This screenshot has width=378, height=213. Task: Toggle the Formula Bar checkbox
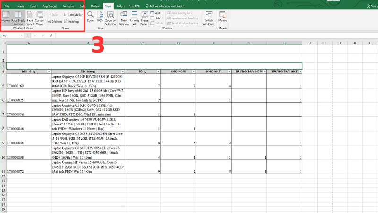(66, 15)
